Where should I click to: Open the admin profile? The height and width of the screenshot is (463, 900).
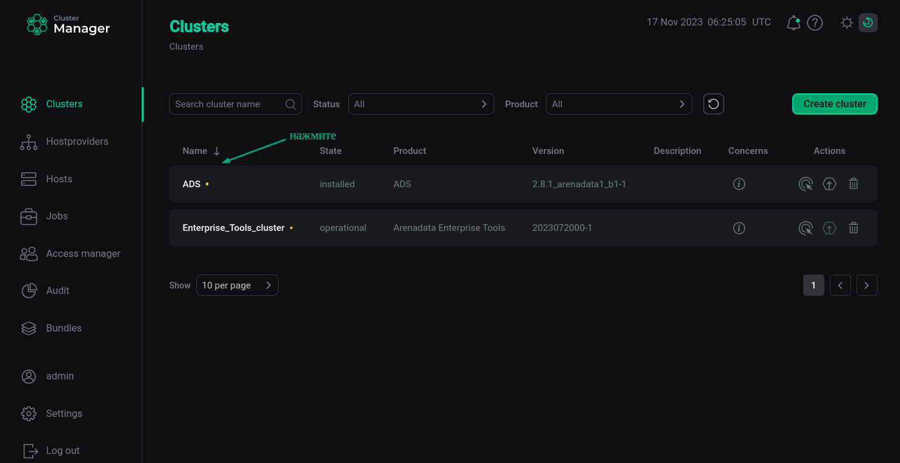60,376
